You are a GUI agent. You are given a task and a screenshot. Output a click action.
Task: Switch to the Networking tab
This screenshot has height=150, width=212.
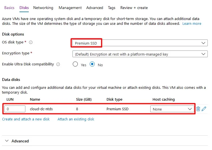43,8
